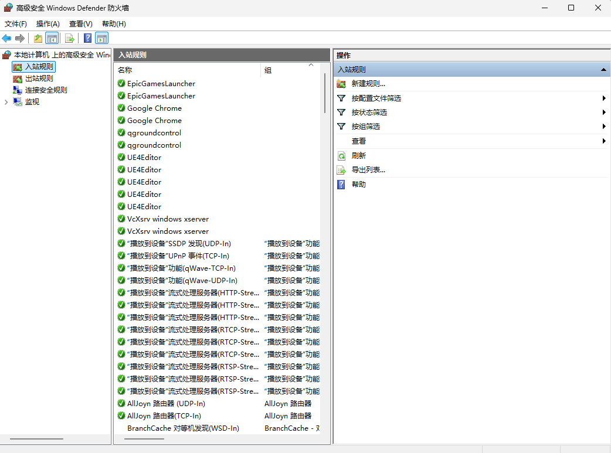Click the Back arrow toolbar icon
This screenshot has width=611, height=453.
(6, 38)
